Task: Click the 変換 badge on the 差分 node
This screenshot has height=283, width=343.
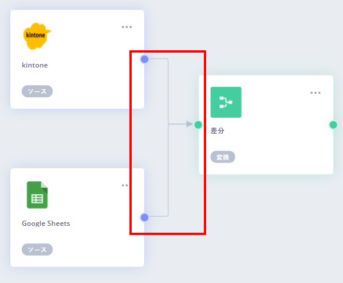Action: 223,157
